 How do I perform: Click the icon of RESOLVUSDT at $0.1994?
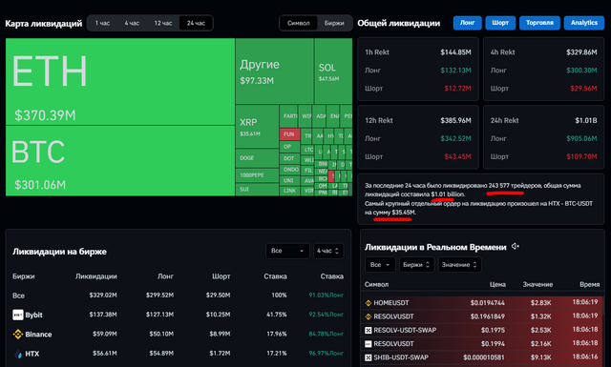(369, 344)
